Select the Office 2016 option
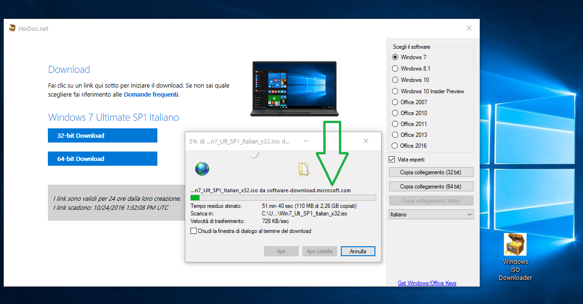Screen dimensions: 583x304 [x=395, y=145]
